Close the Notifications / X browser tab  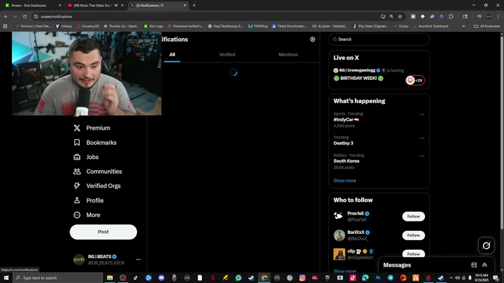pyautogui.click(x=185, y=6)
